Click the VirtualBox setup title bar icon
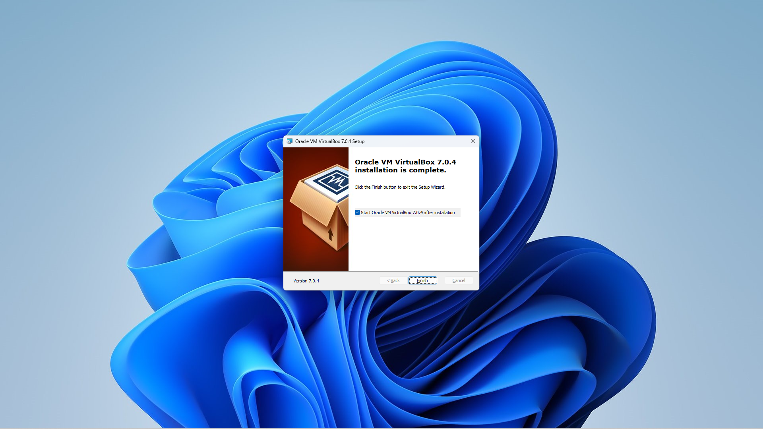Screen dimensions: 763x429 click(289, 141)
